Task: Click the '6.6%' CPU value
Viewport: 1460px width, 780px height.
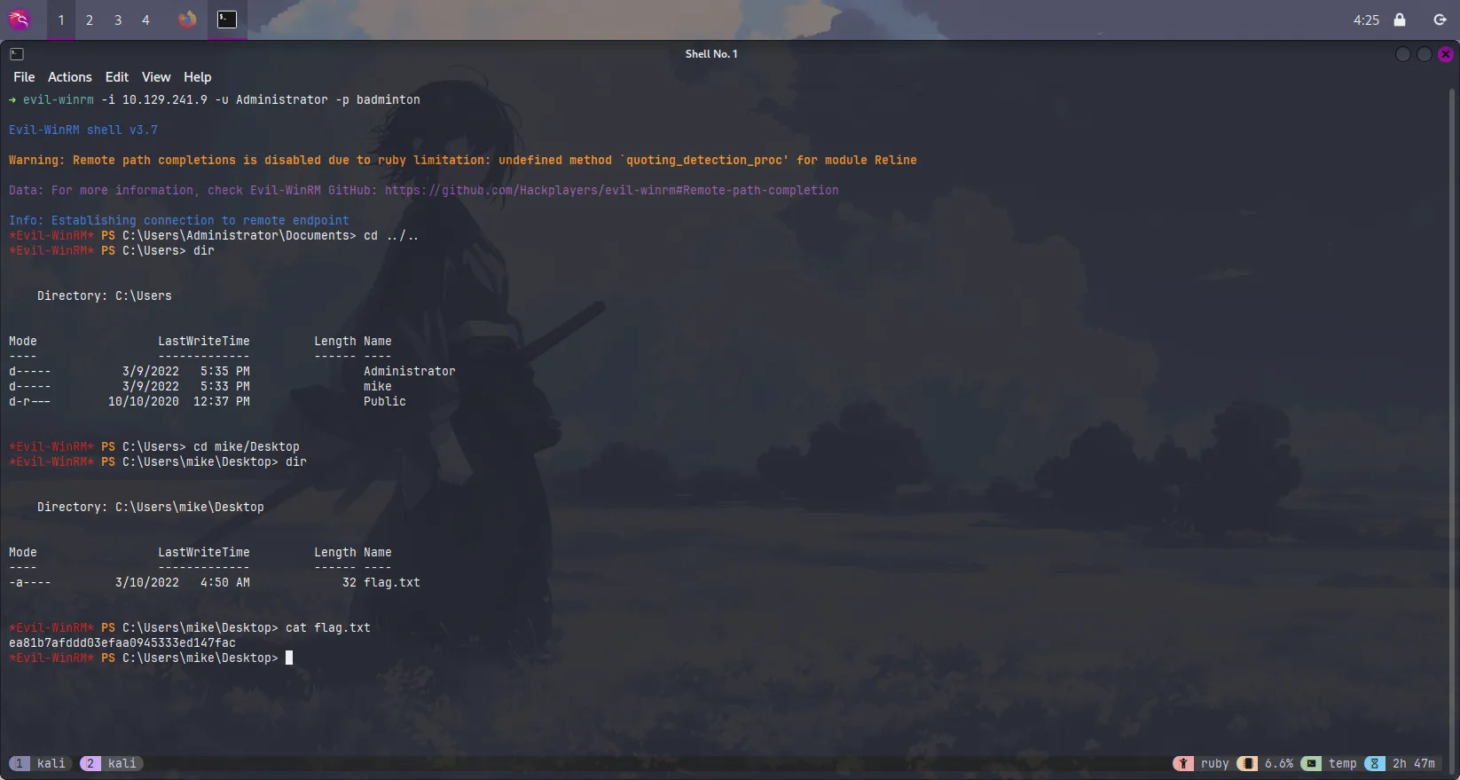Action: coord(1278,763)
